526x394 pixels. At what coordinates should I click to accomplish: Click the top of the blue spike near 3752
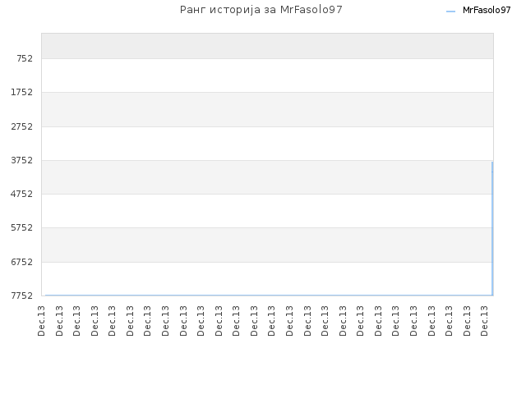point(492,163)
